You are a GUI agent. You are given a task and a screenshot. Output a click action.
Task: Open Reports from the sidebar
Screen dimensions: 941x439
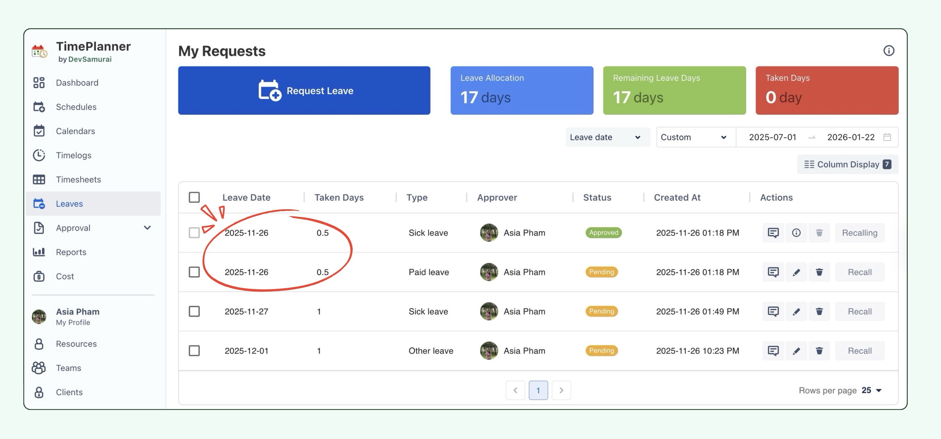click(x=71, y=252)
